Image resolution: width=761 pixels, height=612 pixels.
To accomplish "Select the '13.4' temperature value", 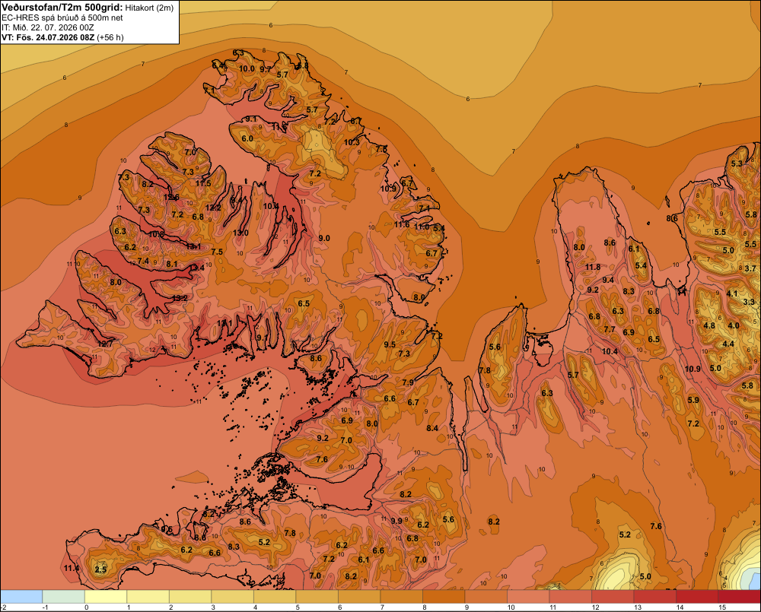I will (x=196, y=267).
